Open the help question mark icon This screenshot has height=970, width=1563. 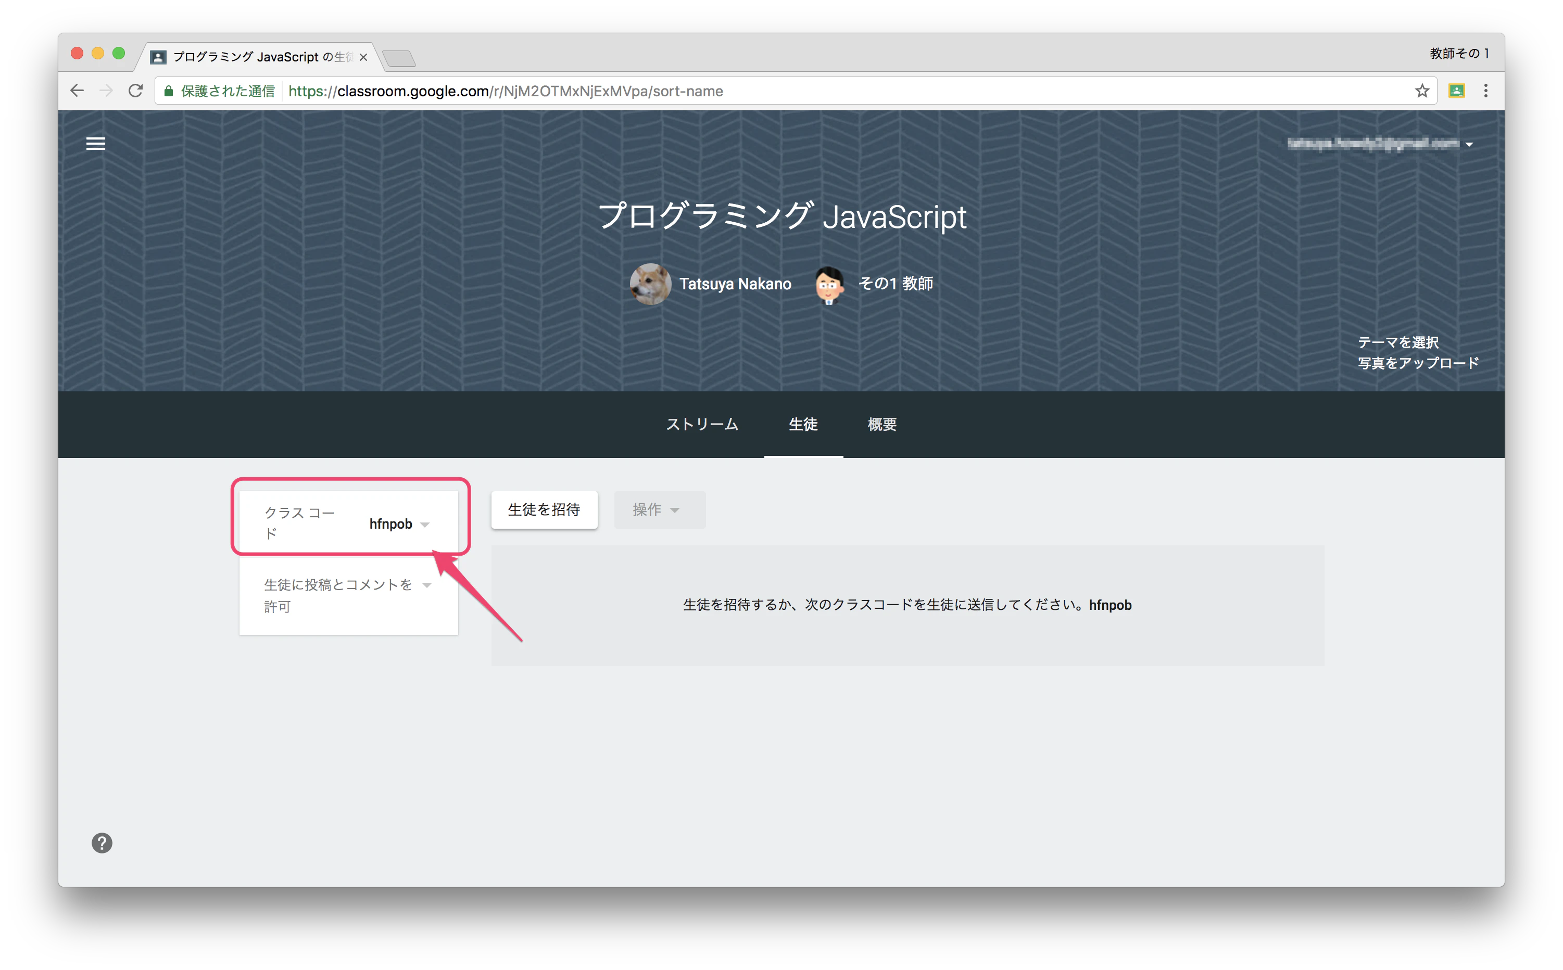pyautogui.click(x=102, y=843)
